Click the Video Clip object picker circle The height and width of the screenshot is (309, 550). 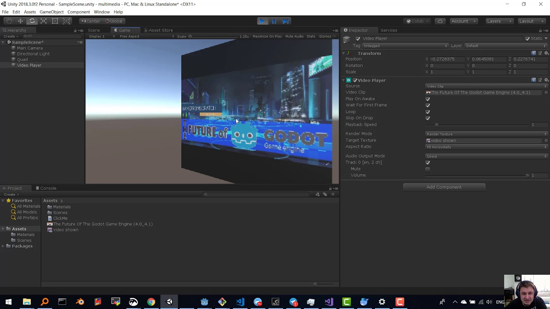click(x=546, y=92)
